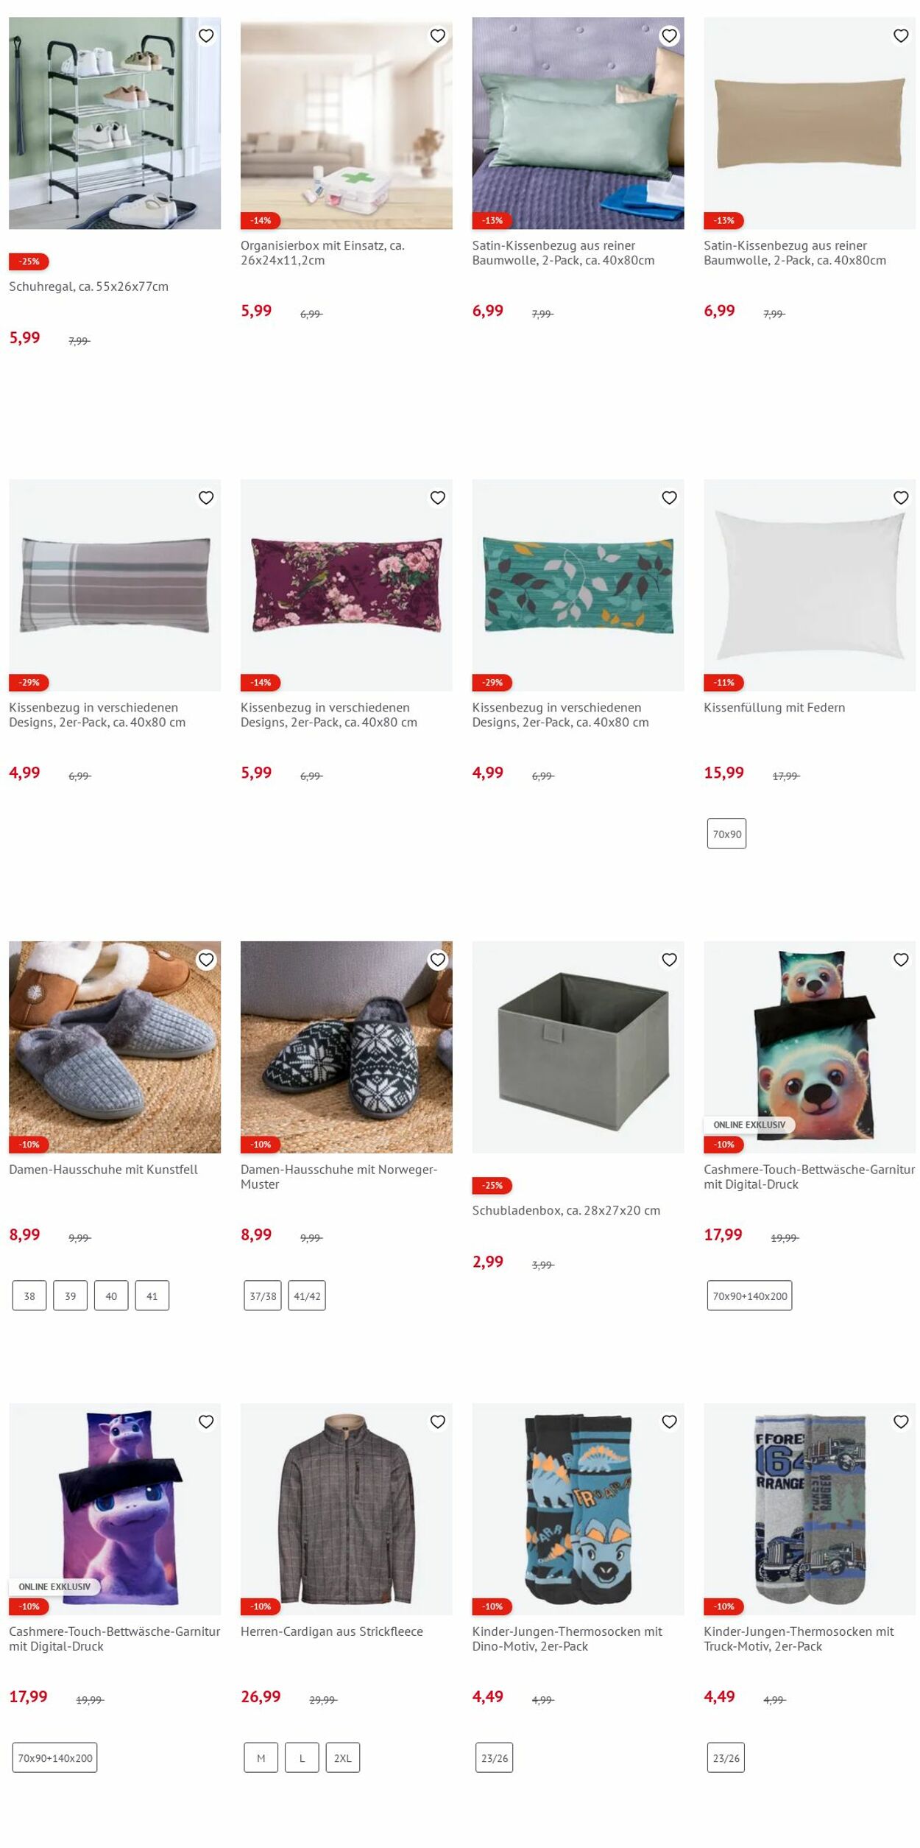Choose size M for Strickfleece cardigan
This screenshot has height=1848, width=920.
click(x=261, y=1757)
